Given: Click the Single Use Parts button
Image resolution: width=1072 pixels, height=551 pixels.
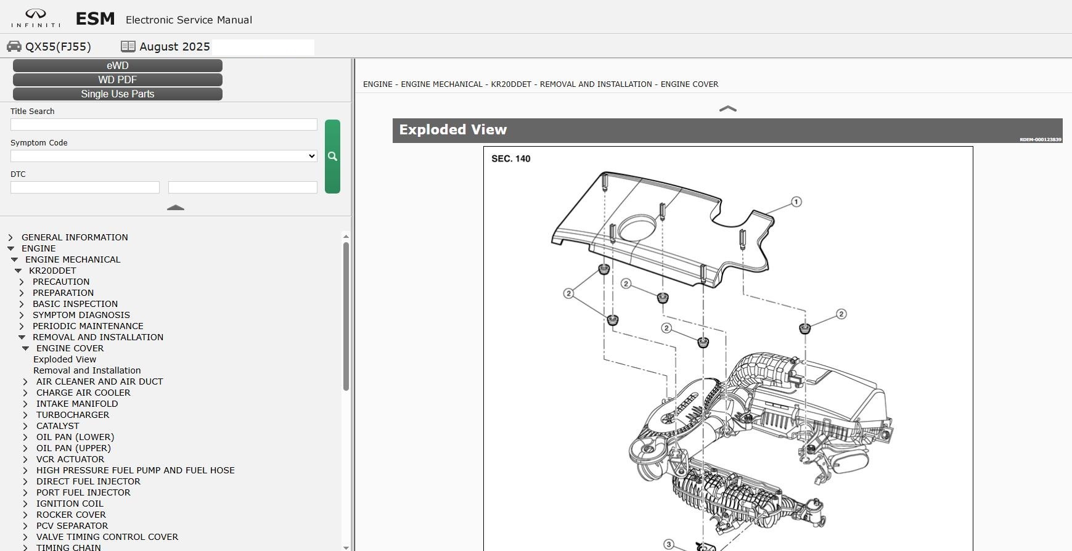Looking at the screenshot, I should (x=117, y=94).
